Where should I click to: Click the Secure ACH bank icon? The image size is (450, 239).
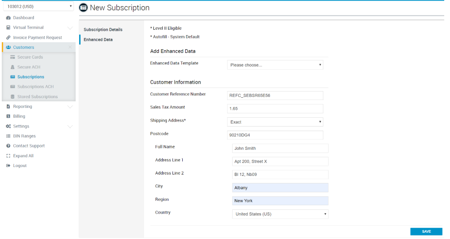(13, 67)
